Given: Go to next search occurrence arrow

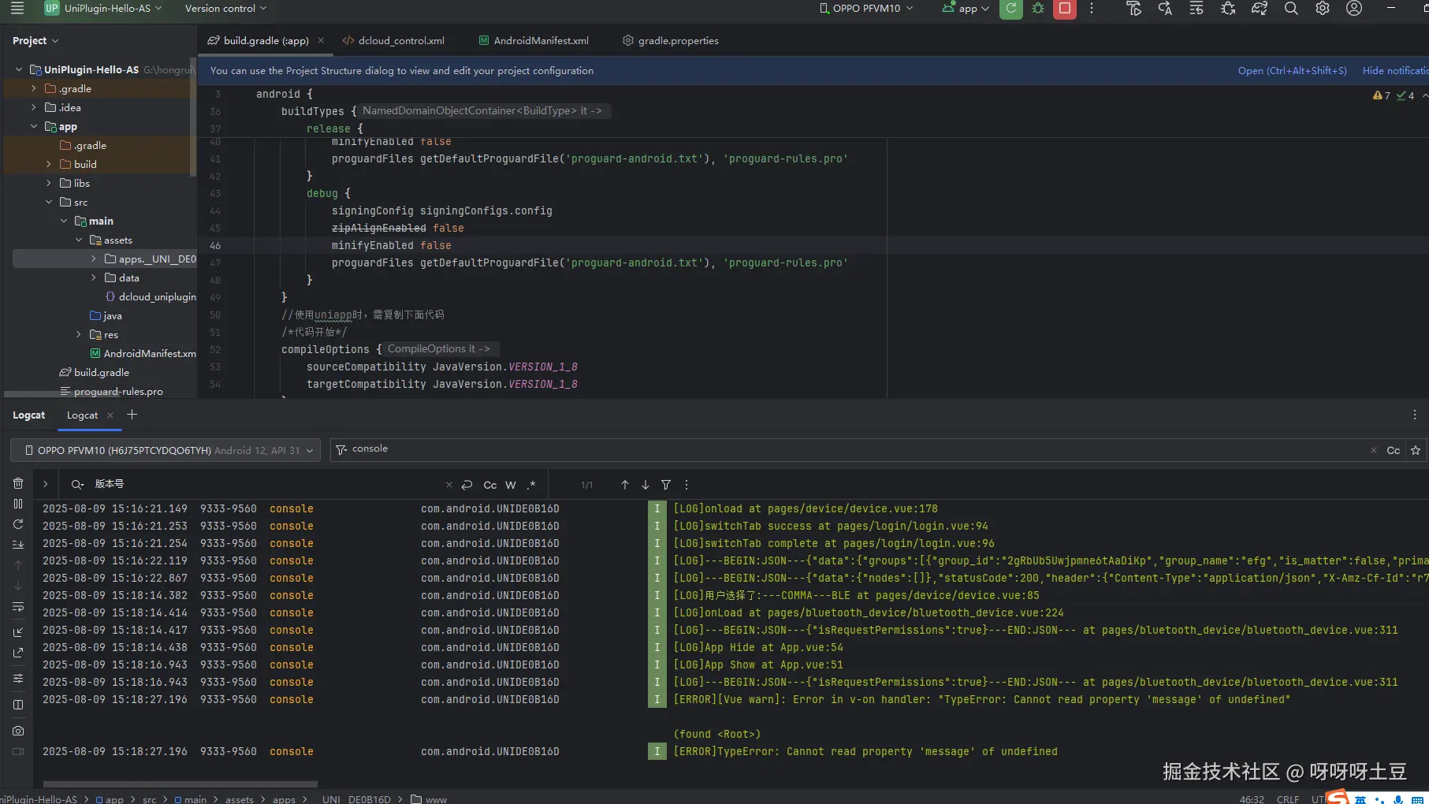Looking at the screenshot, I should (646, 485).
